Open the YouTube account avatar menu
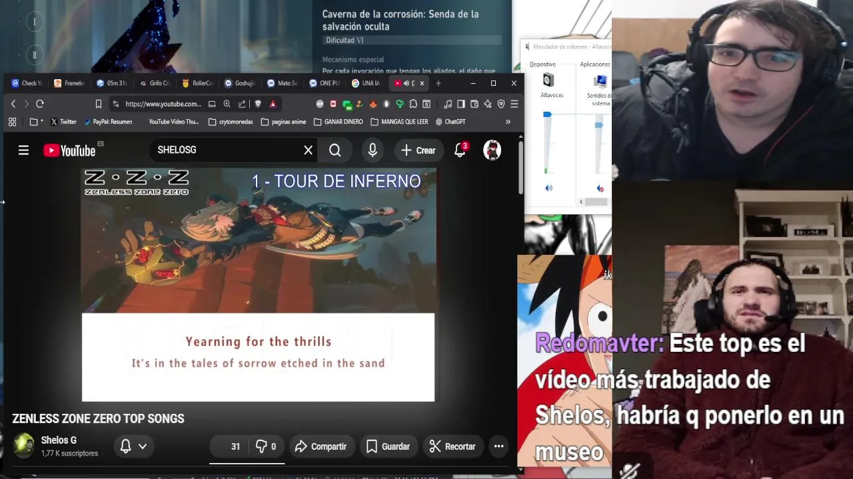853x479 pixels. coord(492,150)
